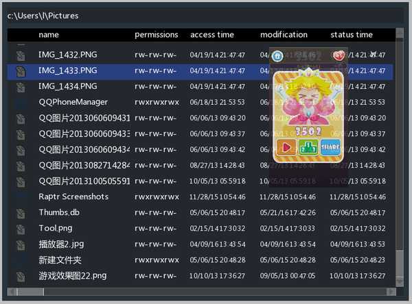
Task: Select the file name QQ图片2013060609433
Action: (84, 134)
